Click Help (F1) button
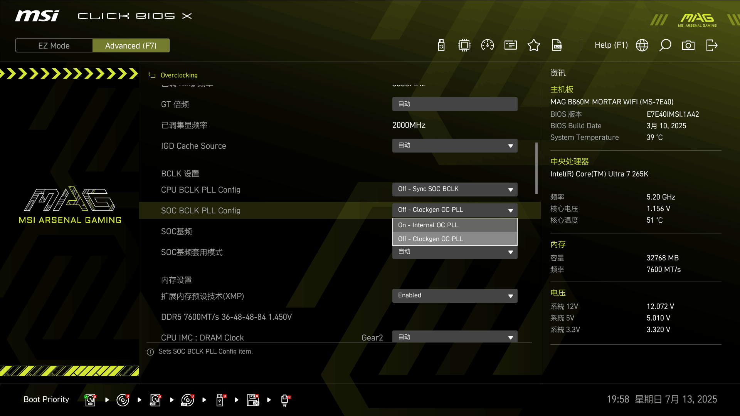 coord(611,45)
